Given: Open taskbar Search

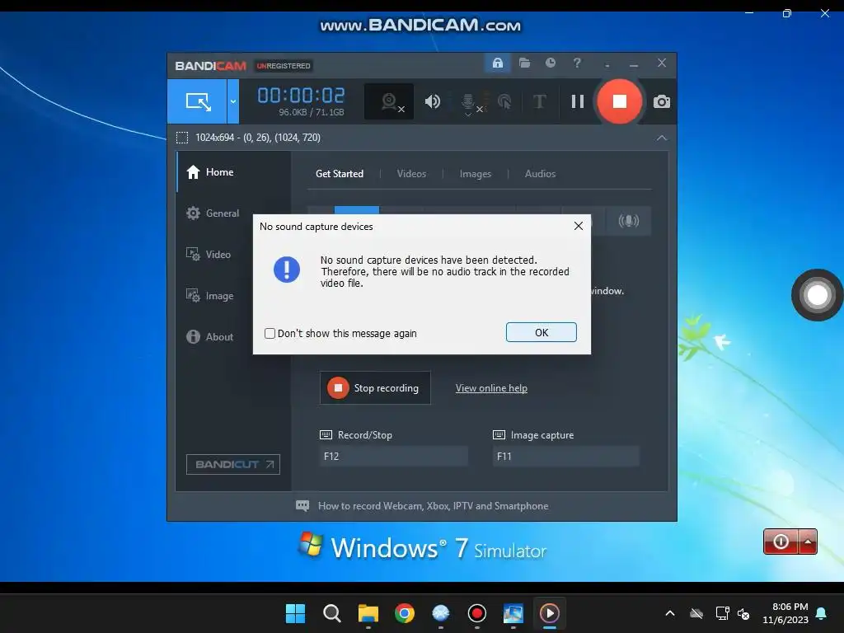Looking at the screenshot, I should point(331,613).
